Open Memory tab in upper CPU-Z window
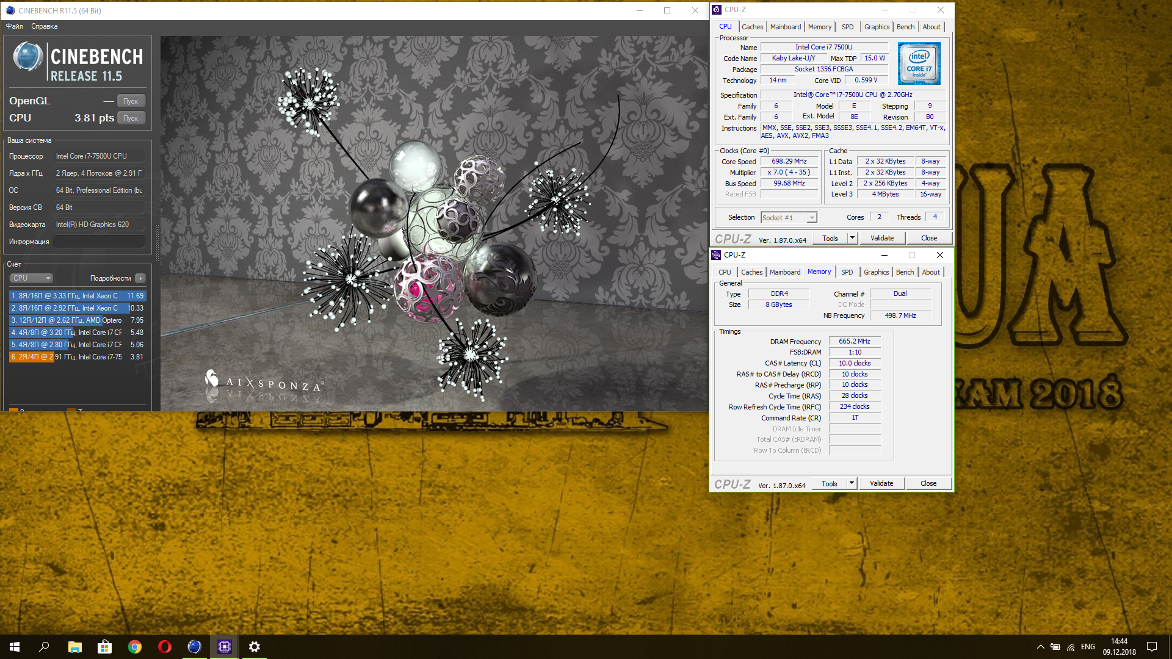Screen dimensions: 1172x659 820,27
